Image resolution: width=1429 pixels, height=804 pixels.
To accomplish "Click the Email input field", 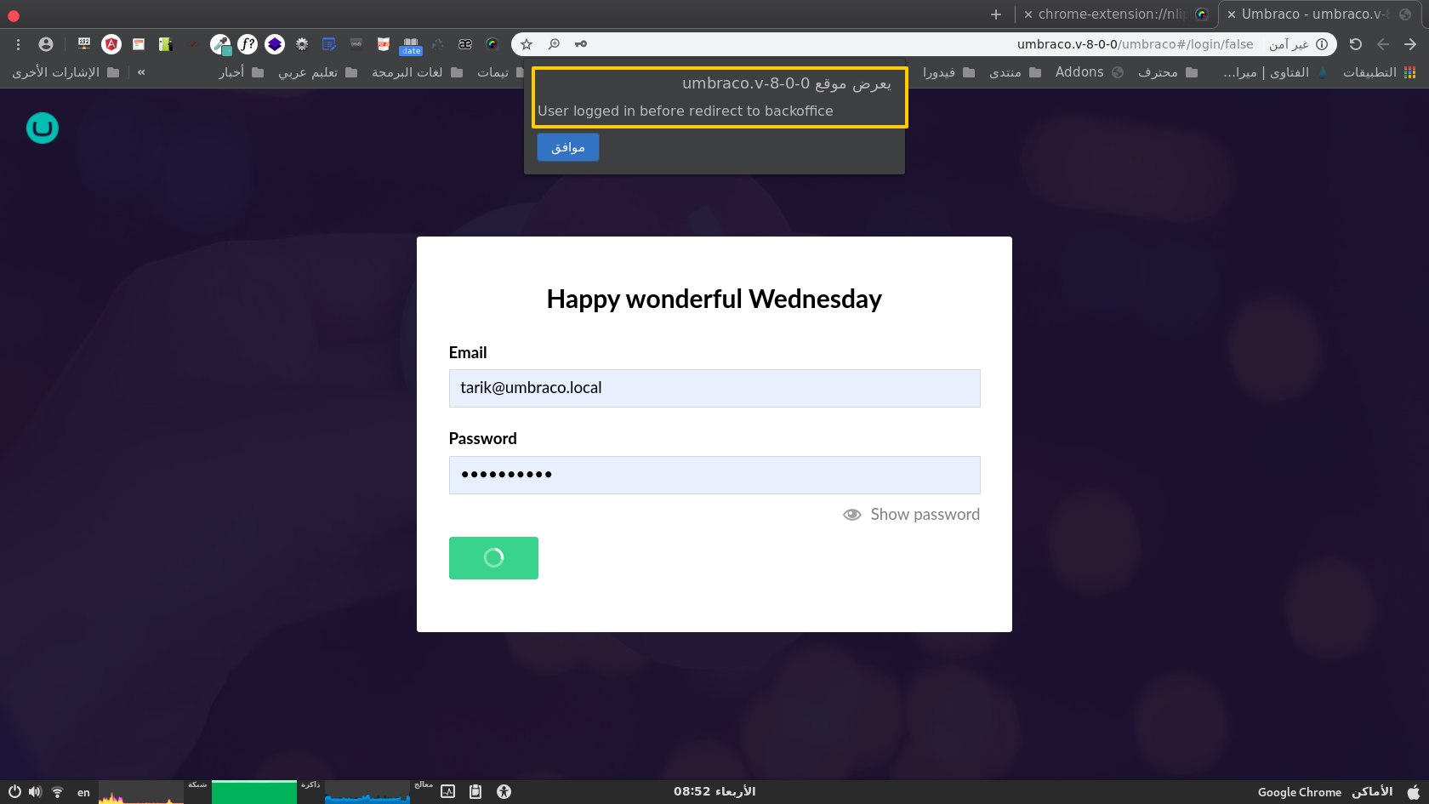I will tap(714, 388).
